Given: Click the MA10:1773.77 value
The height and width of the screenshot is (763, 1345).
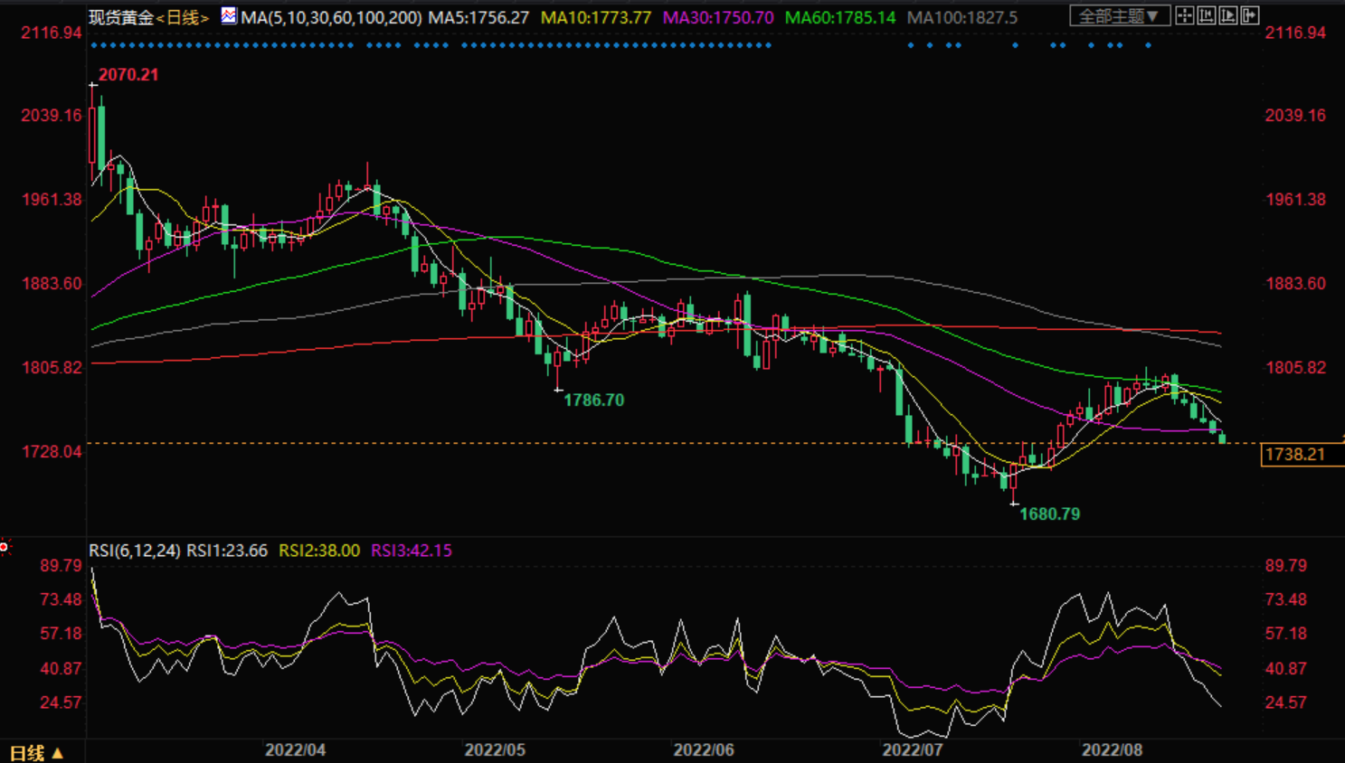Looking at the screenshot, I should coord(596,17).
